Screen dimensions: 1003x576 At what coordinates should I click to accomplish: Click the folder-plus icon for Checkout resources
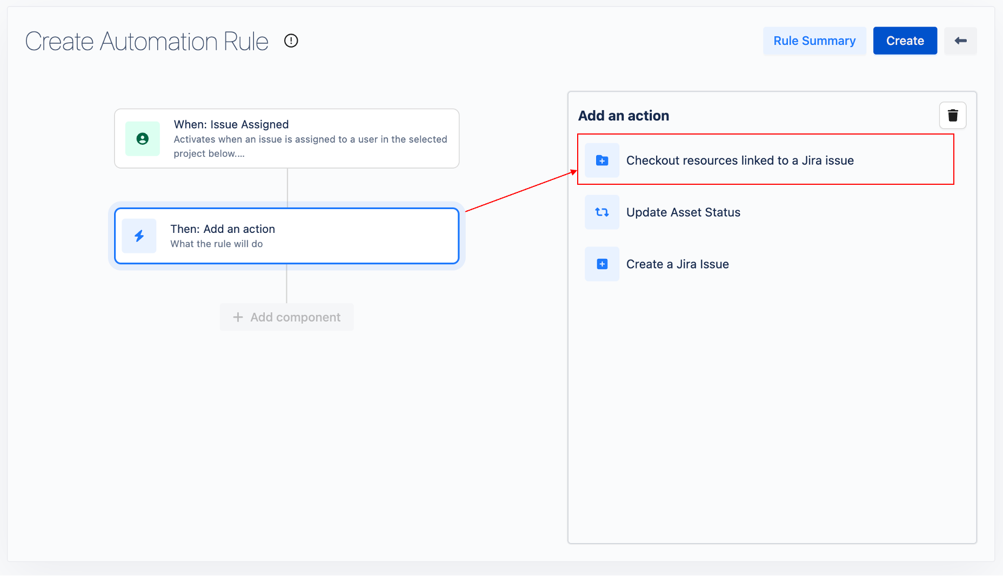point(601,160)
